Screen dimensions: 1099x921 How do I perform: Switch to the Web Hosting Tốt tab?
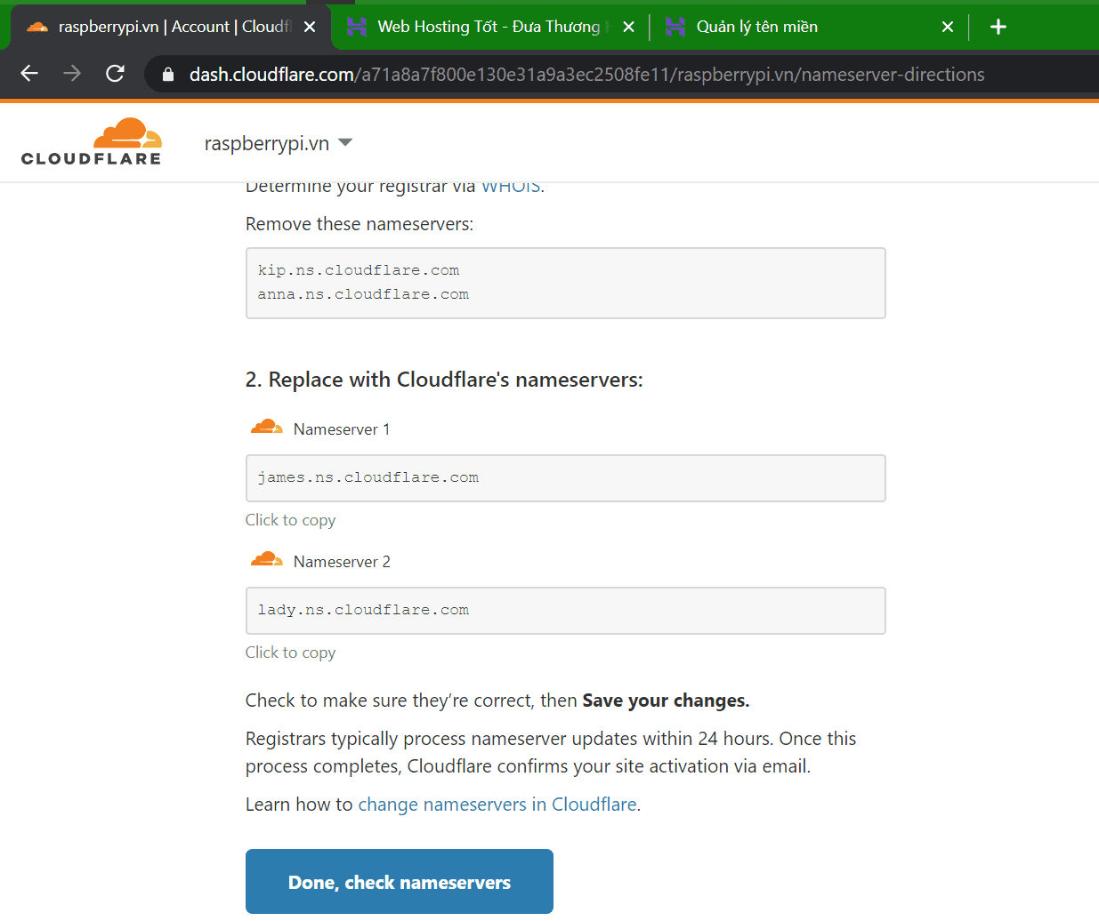click(488, 27)
